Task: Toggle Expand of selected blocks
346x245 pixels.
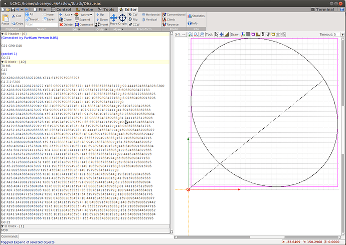Action: tap(82, 20)
